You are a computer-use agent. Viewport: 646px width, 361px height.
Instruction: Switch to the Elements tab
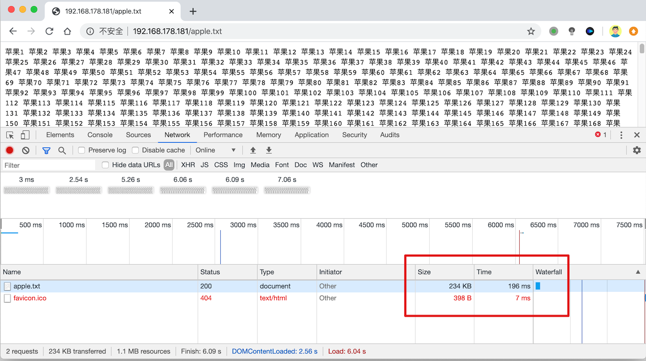click(x=60, y=135)
